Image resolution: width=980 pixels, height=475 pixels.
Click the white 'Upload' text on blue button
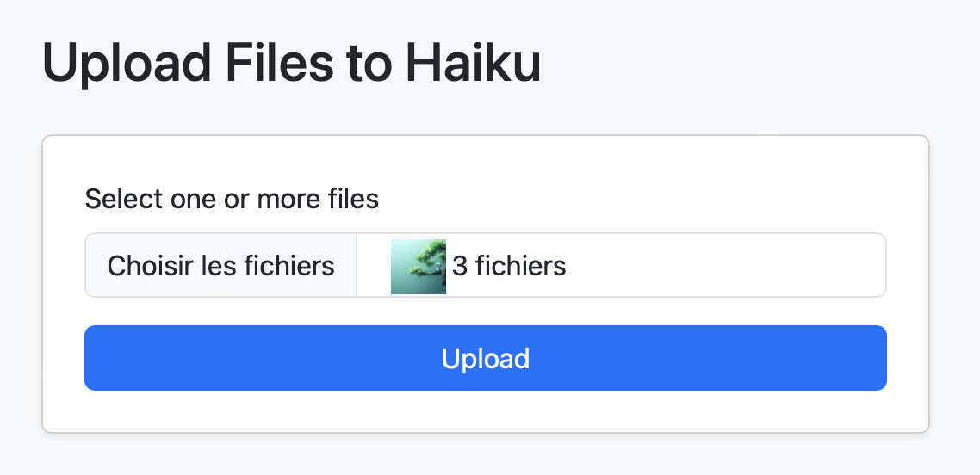pos(486,359)
